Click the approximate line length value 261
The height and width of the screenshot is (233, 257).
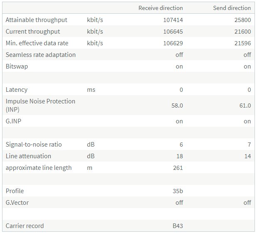tap(178, 168)
